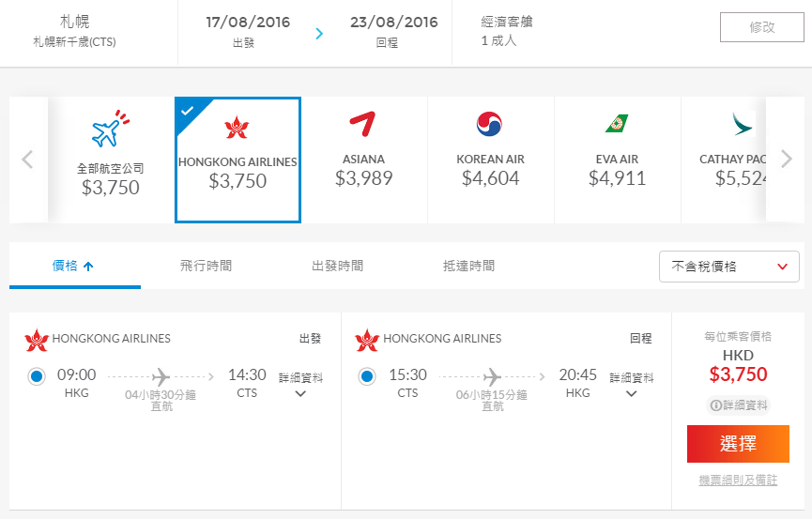The image size is (812, 519).
Task: Sort results by 價格 tab
Action: (75, 266)
